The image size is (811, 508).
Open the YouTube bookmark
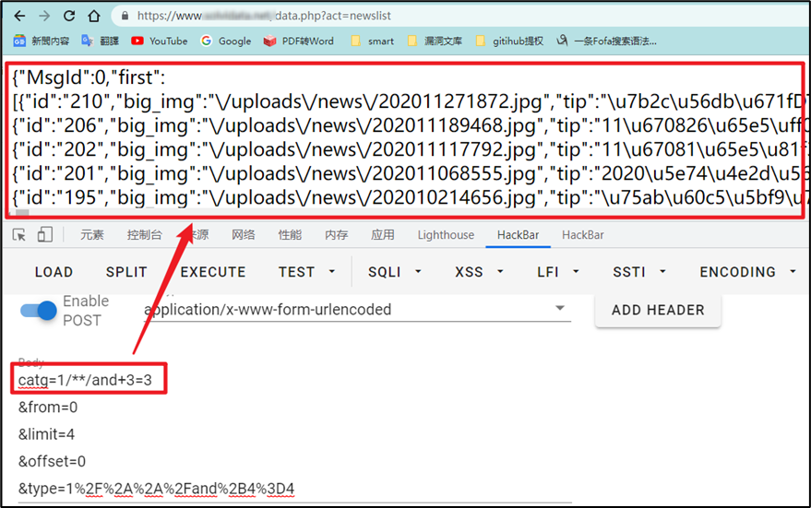coord(160,41)
